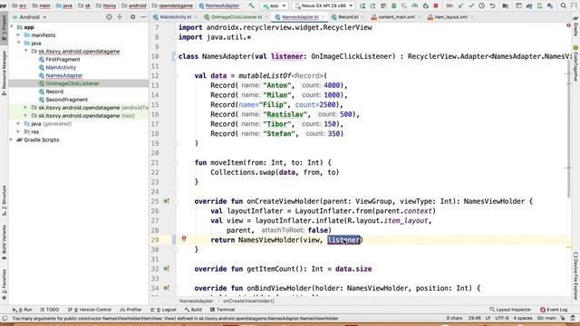The width and height of the screenshot is (580, 326).
Task: Click UTF-8 encoding in status bar
Action: [x=502, y=318]
